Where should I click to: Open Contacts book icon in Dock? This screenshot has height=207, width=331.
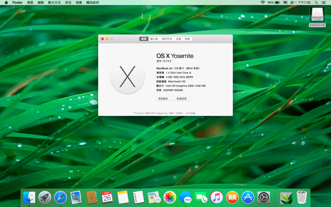pyautogui.click(x=91, y=197)
